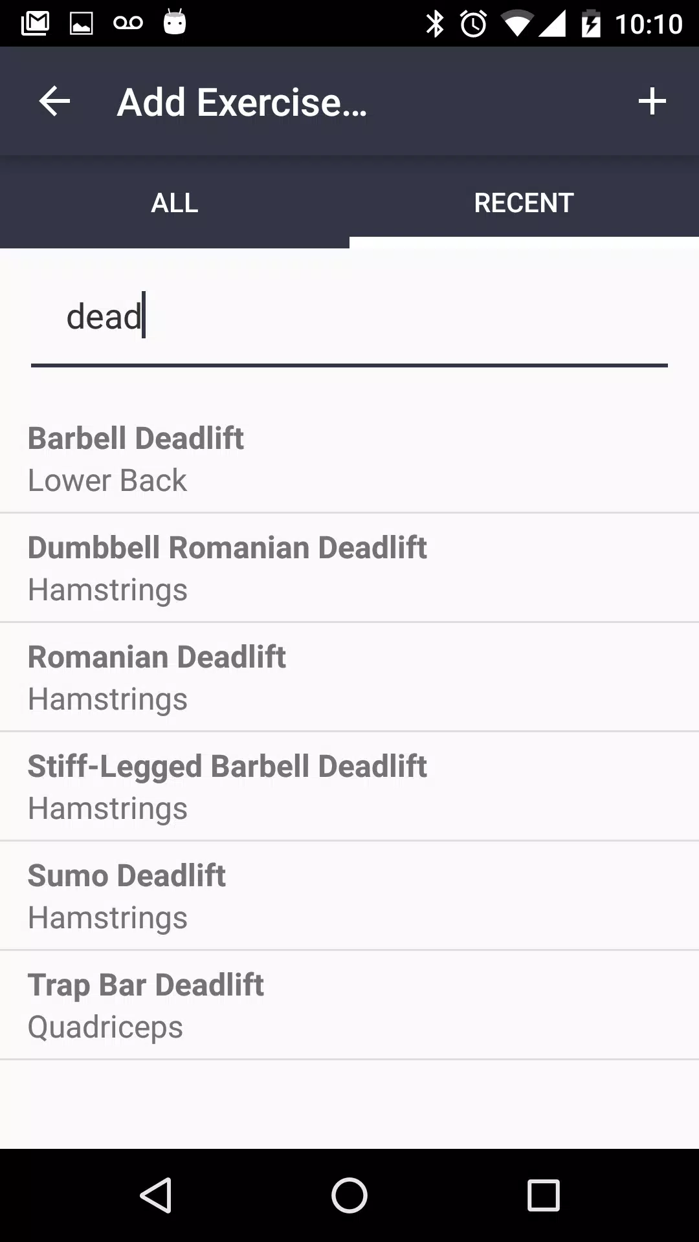Tap the alarm clock status icon
The width and height of the screenshot is (699, 1242).
[474, 25]
